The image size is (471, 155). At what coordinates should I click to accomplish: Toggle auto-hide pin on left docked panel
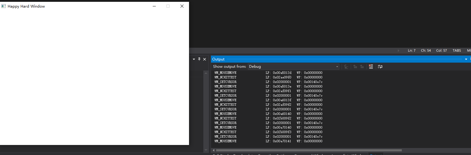[199, 59]
